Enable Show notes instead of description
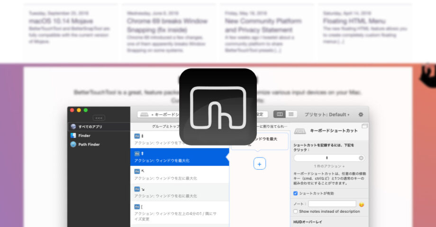 [296, 211]
